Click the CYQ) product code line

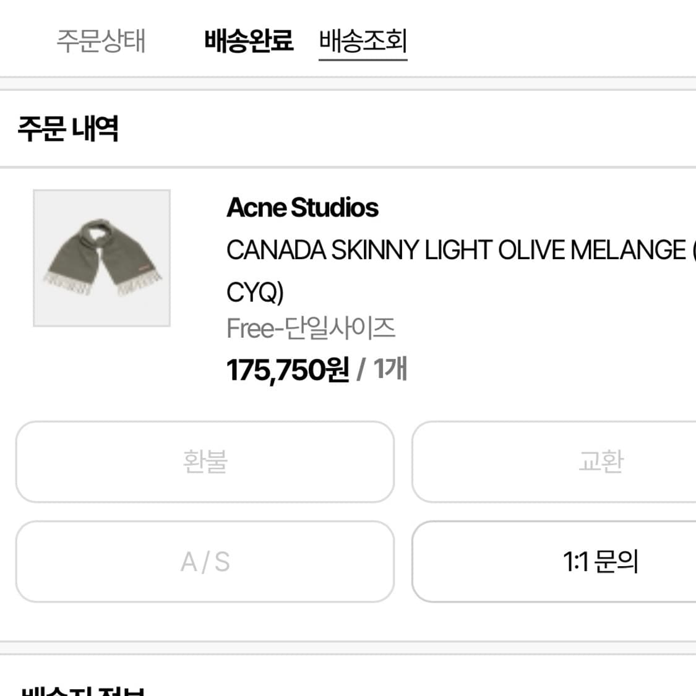tap(255, 292)
